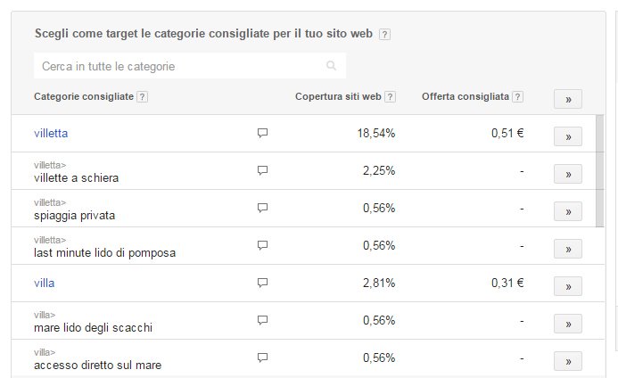The height and width of the screenshot is (378, 618).
Task: Click the speech bubble icon for spiaggia privata
Action: [x=262, y=208]
